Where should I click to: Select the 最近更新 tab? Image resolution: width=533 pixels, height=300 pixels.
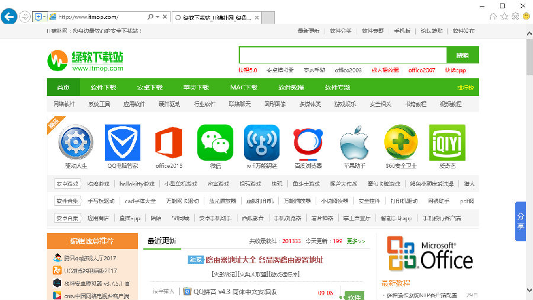(x=162, y=241)
